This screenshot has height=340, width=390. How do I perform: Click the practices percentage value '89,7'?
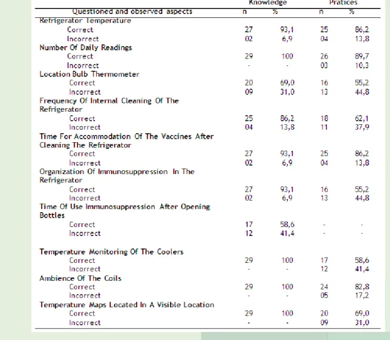tap(362, 57)
